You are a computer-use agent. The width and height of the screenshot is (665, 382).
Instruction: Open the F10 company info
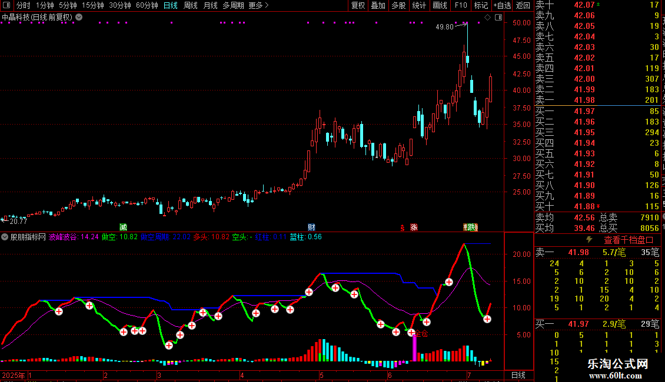(461, 5)
